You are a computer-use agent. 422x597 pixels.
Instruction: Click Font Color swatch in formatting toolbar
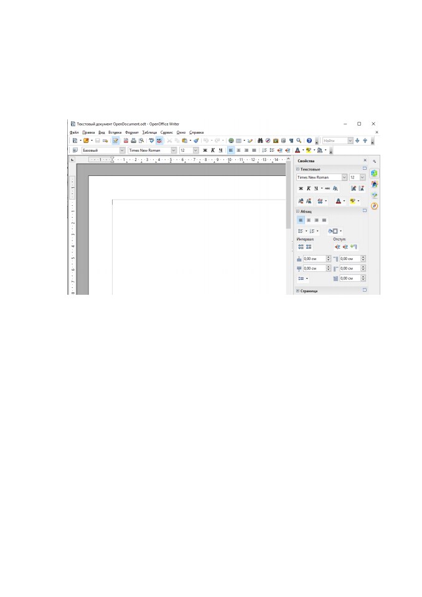pyautogui.click(x=298, y=150)
